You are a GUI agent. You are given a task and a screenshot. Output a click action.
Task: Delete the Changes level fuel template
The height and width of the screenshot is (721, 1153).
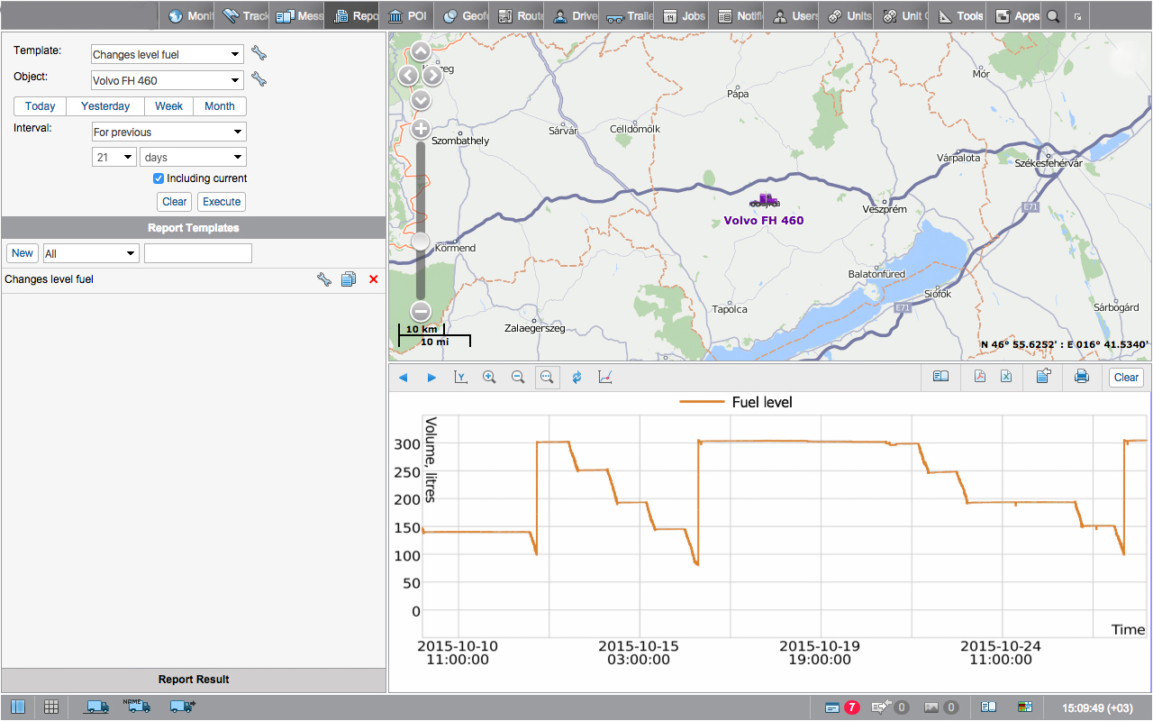374,280
